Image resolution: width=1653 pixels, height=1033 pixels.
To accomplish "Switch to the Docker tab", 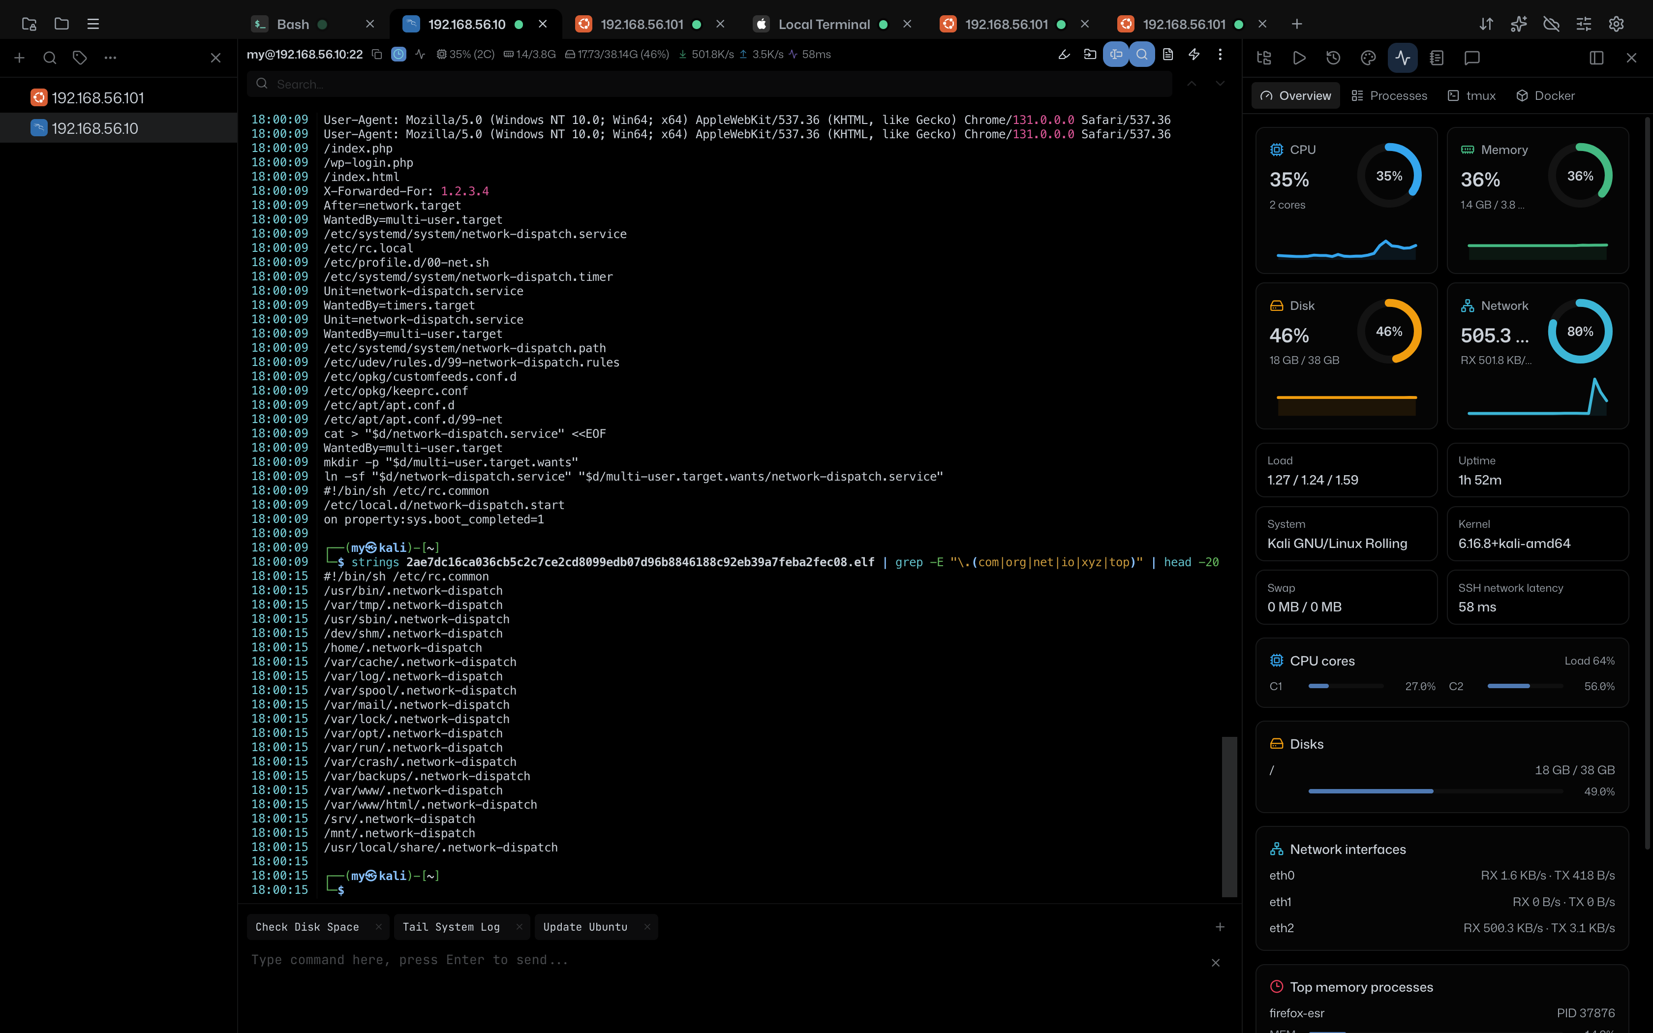I will (1545, 95).
